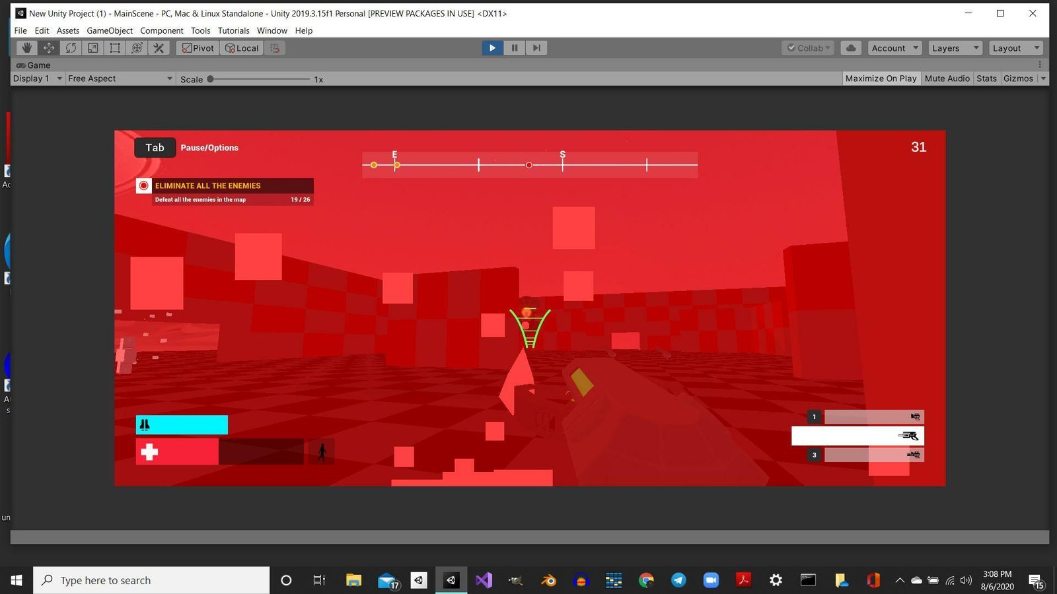Screen dimensions: 1057x594
Task: Open the Display 1 dropdown
Action: coord(38,79)
